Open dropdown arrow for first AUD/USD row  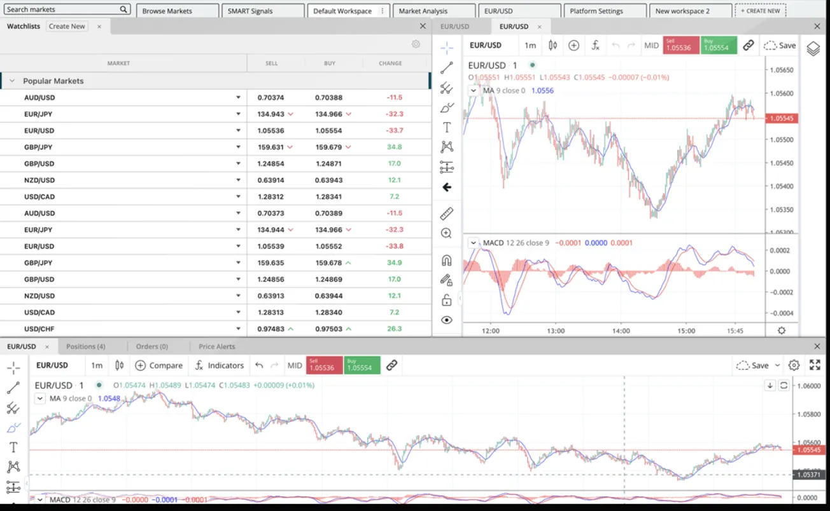pos(239,97)
